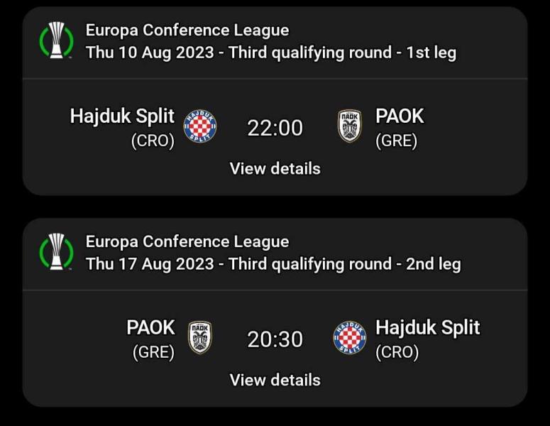Screen dimensions: 550x426
Task: Click the Conference League trophy icon for 10 Aug match
Action: pyautogui.click(x=57, y=40)
